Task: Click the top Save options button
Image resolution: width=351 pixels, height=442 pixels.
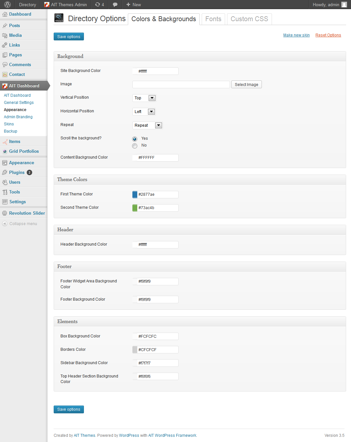Action: (x=69, y=36)
